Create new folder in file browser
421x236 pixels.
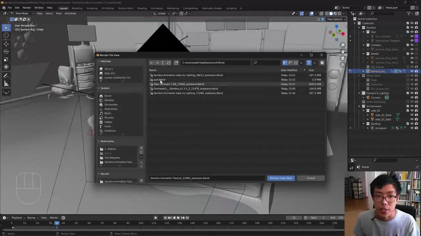pos(176,63)
